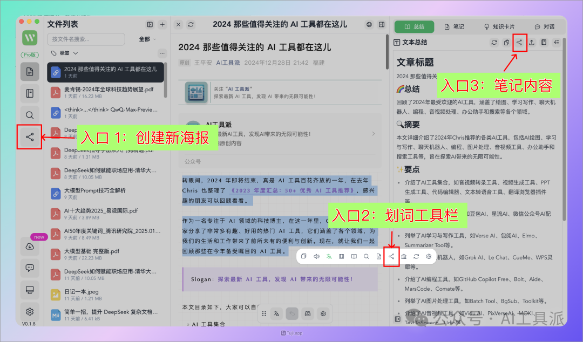Expand the AI工具派 account card chevron
This screenshot has height=342, width=583.
[374, 134]
